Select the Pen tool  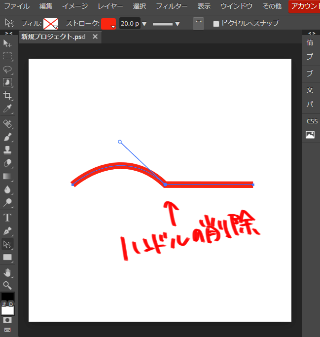[7, 231]
